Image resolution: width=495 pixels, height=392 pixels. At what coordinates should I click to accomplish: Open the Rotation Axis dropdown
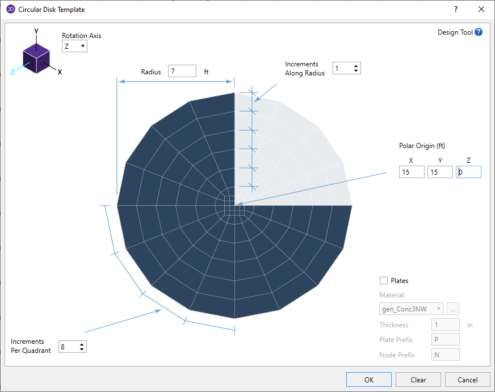74,46
